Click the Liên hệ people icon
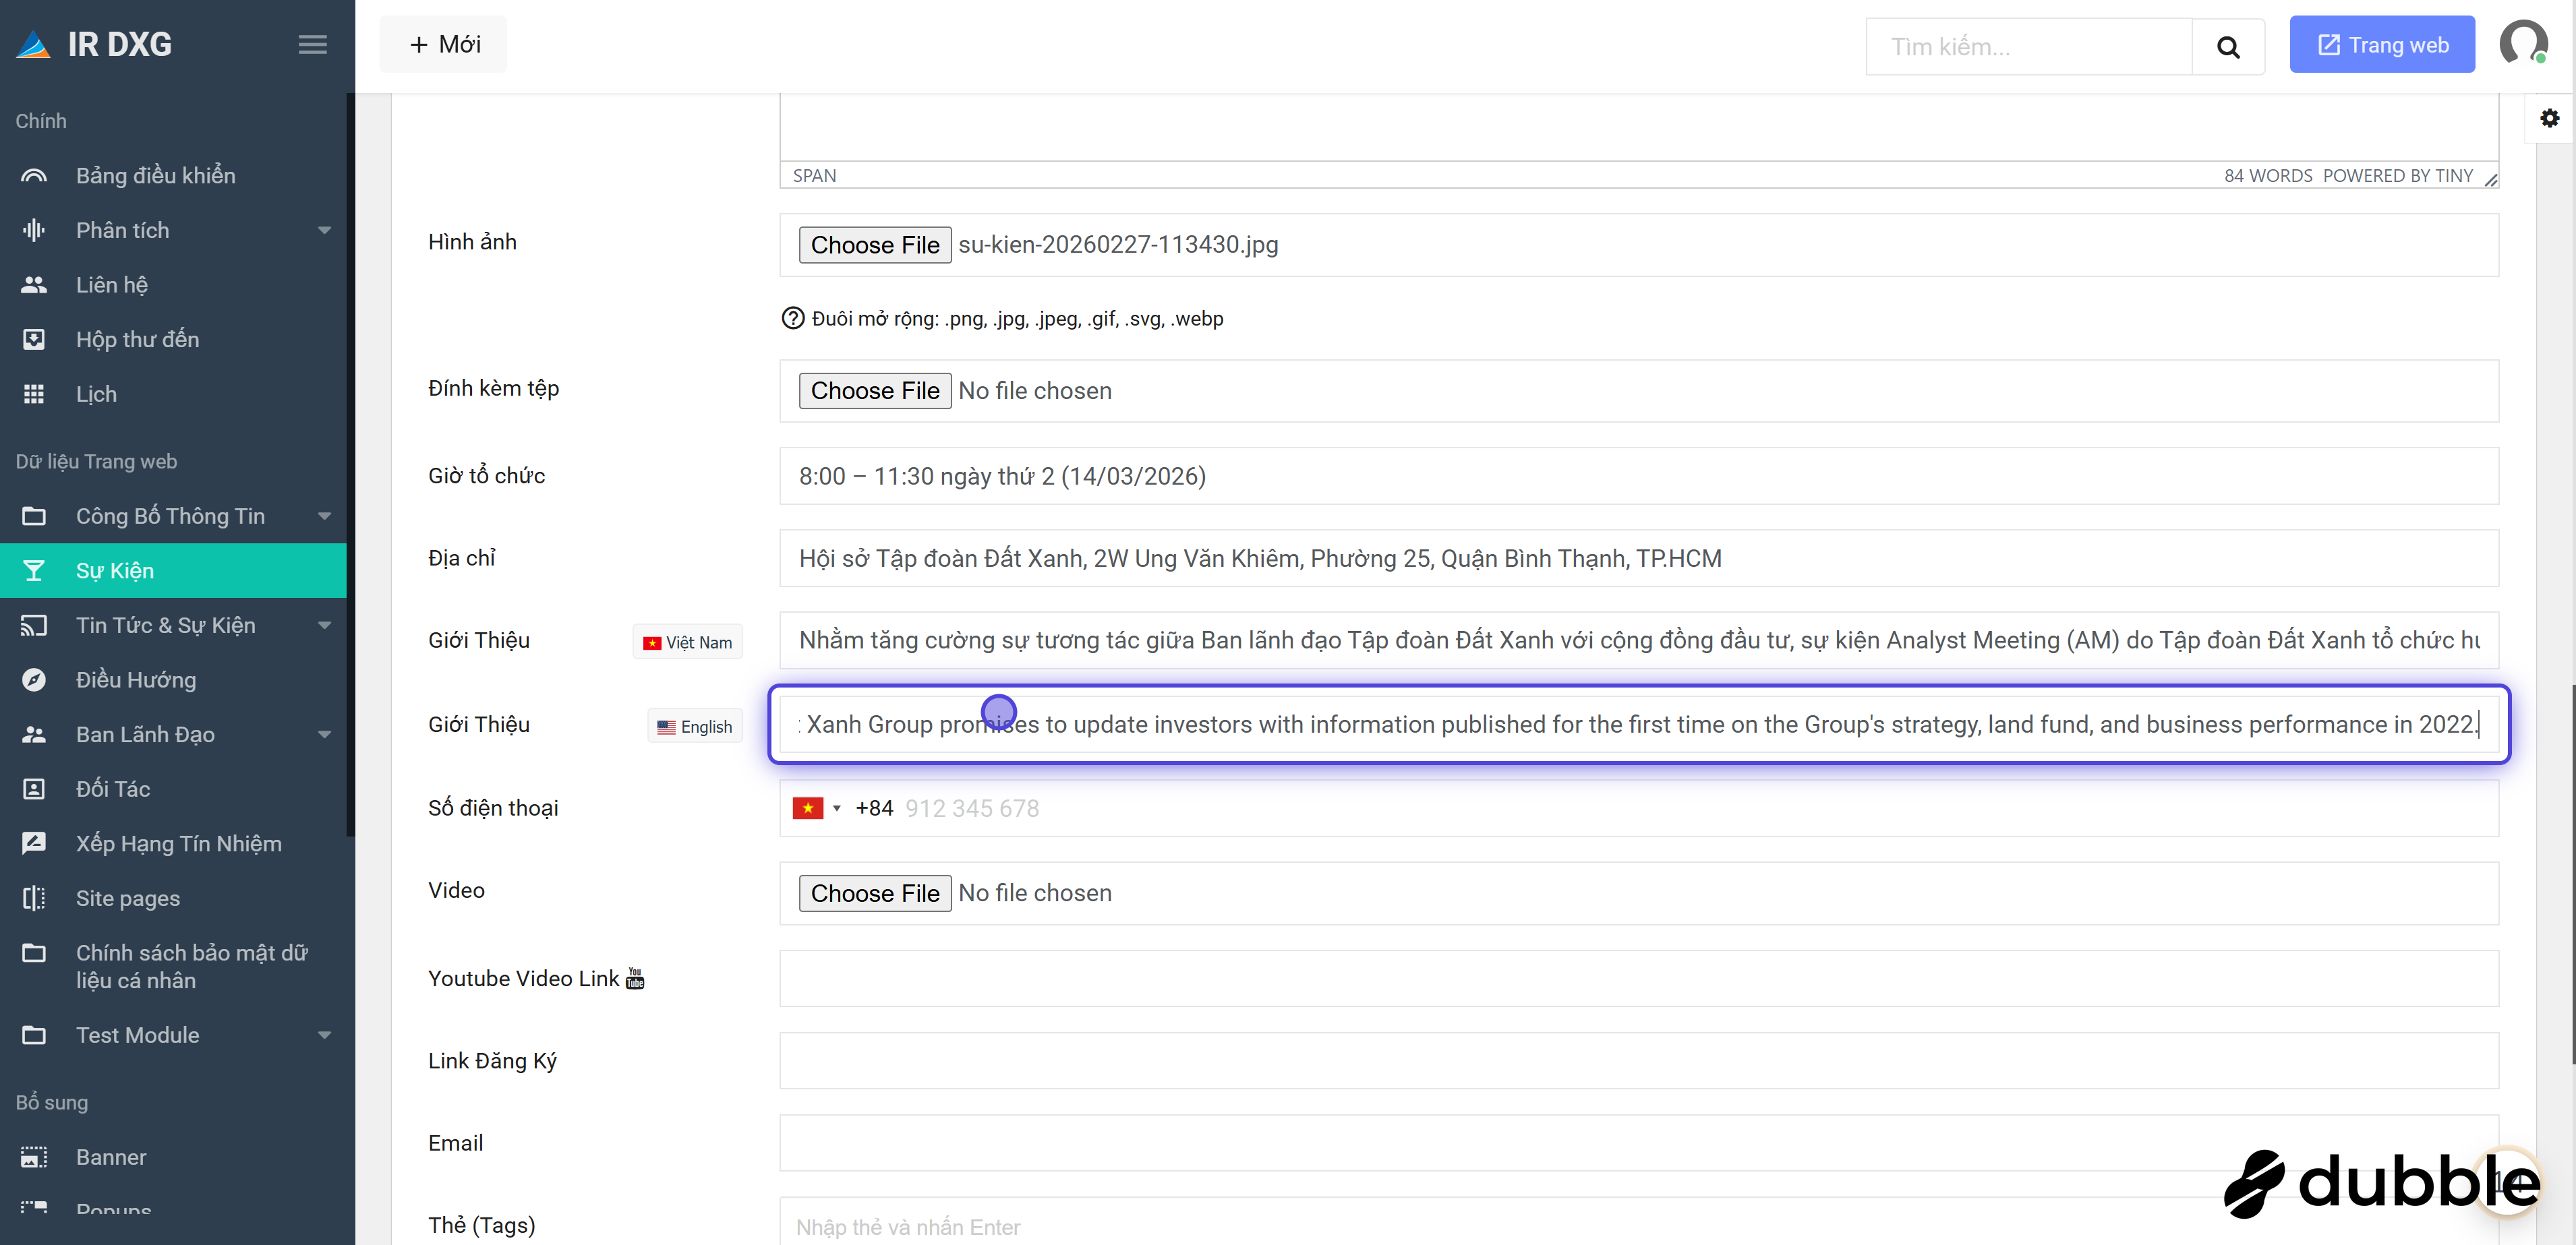Viewport: 2576px width, 1245px height. pos(34,284)
